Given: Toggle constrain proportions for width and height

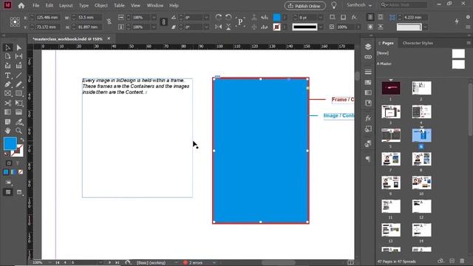Looking at the screenshot, I should click(x=109, y=21).
